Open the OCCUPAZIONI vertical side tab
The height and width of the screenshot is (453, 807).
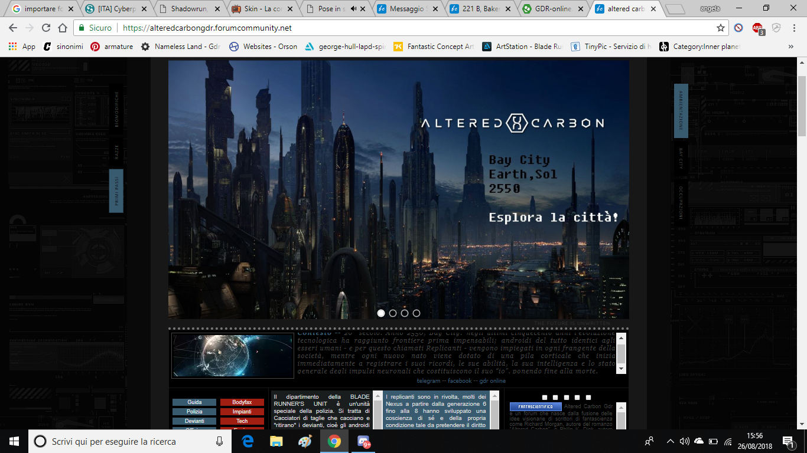tap(681, 203)
